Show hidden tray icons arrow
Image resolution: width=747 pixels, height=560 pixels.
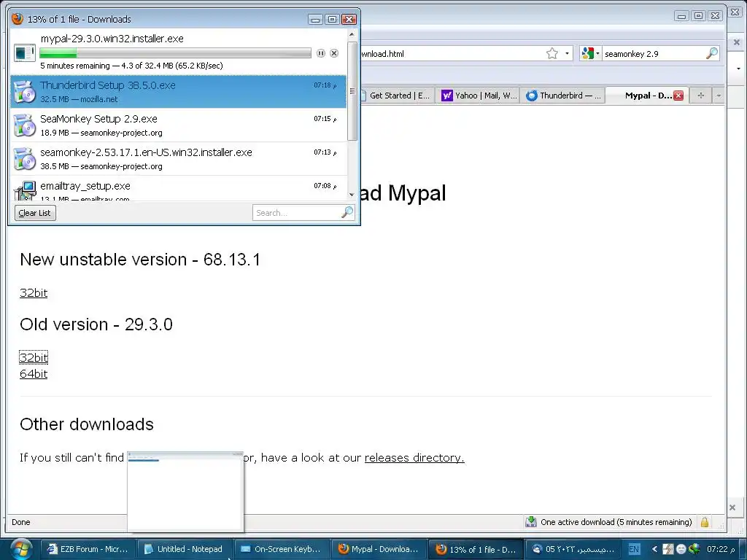(x=654, y=549)
